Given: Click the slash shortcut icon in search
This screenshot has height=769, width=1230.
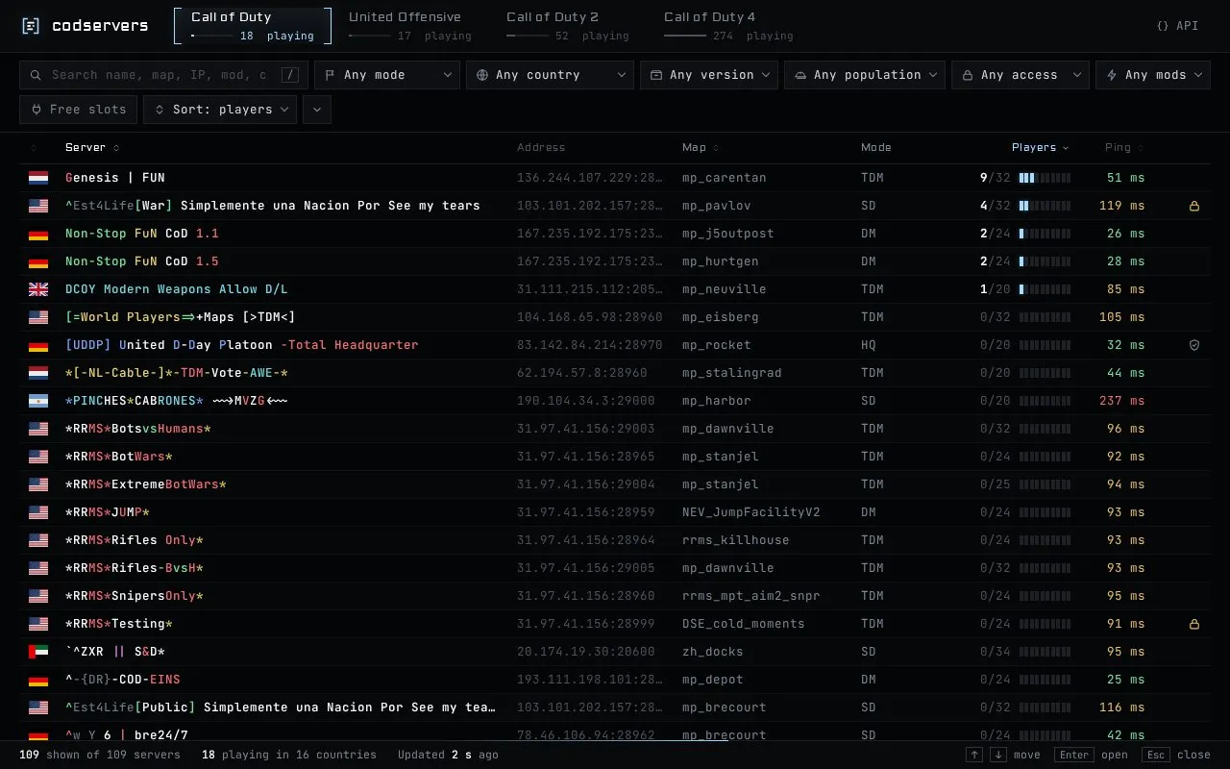Looking at the screenshot, I should tap(289, 75).
